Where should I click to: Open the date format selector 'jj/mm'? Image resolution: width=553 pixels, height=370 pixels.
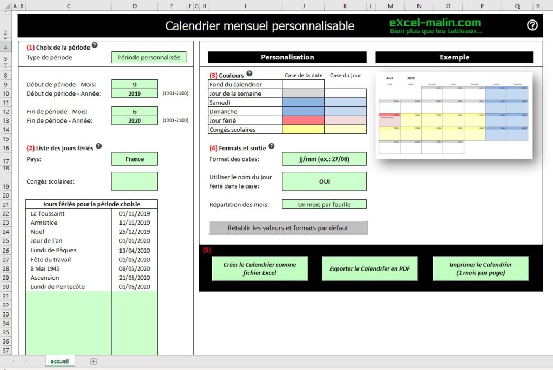(324, 159)
